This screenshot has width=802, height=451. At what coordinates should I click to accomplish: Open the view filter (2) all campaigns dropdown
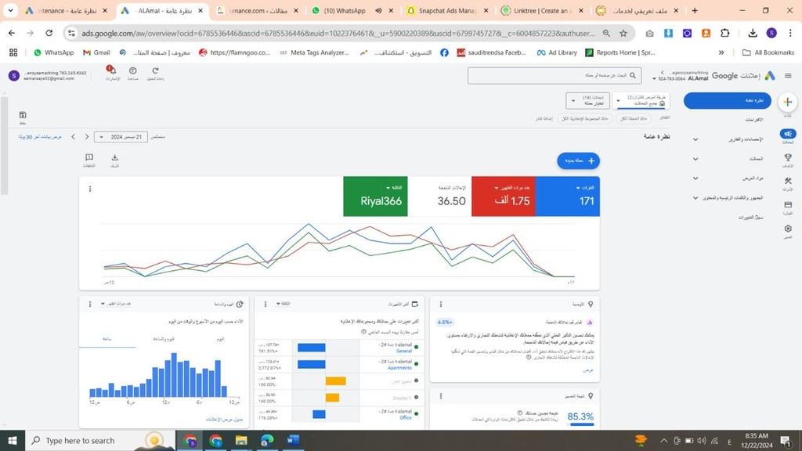pos(641,100)
